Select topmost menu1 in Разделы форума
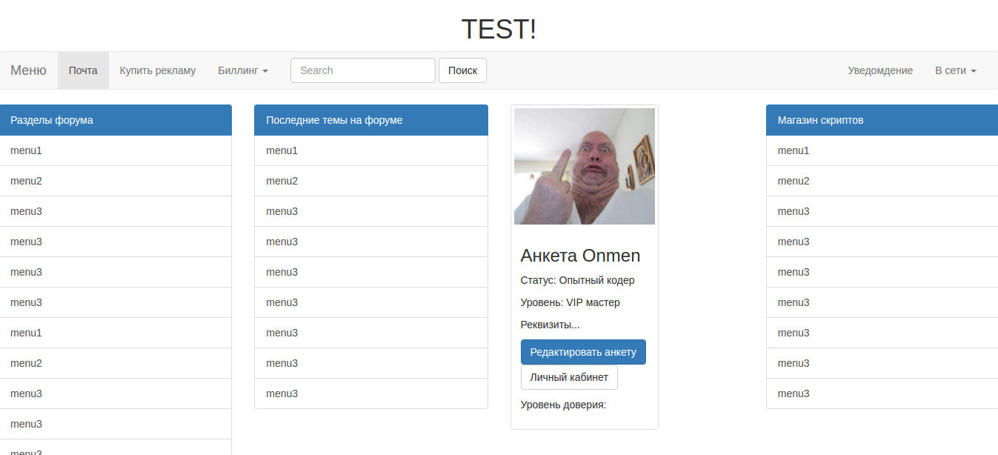Screen dimensions: 998x455 coord(27,150)
